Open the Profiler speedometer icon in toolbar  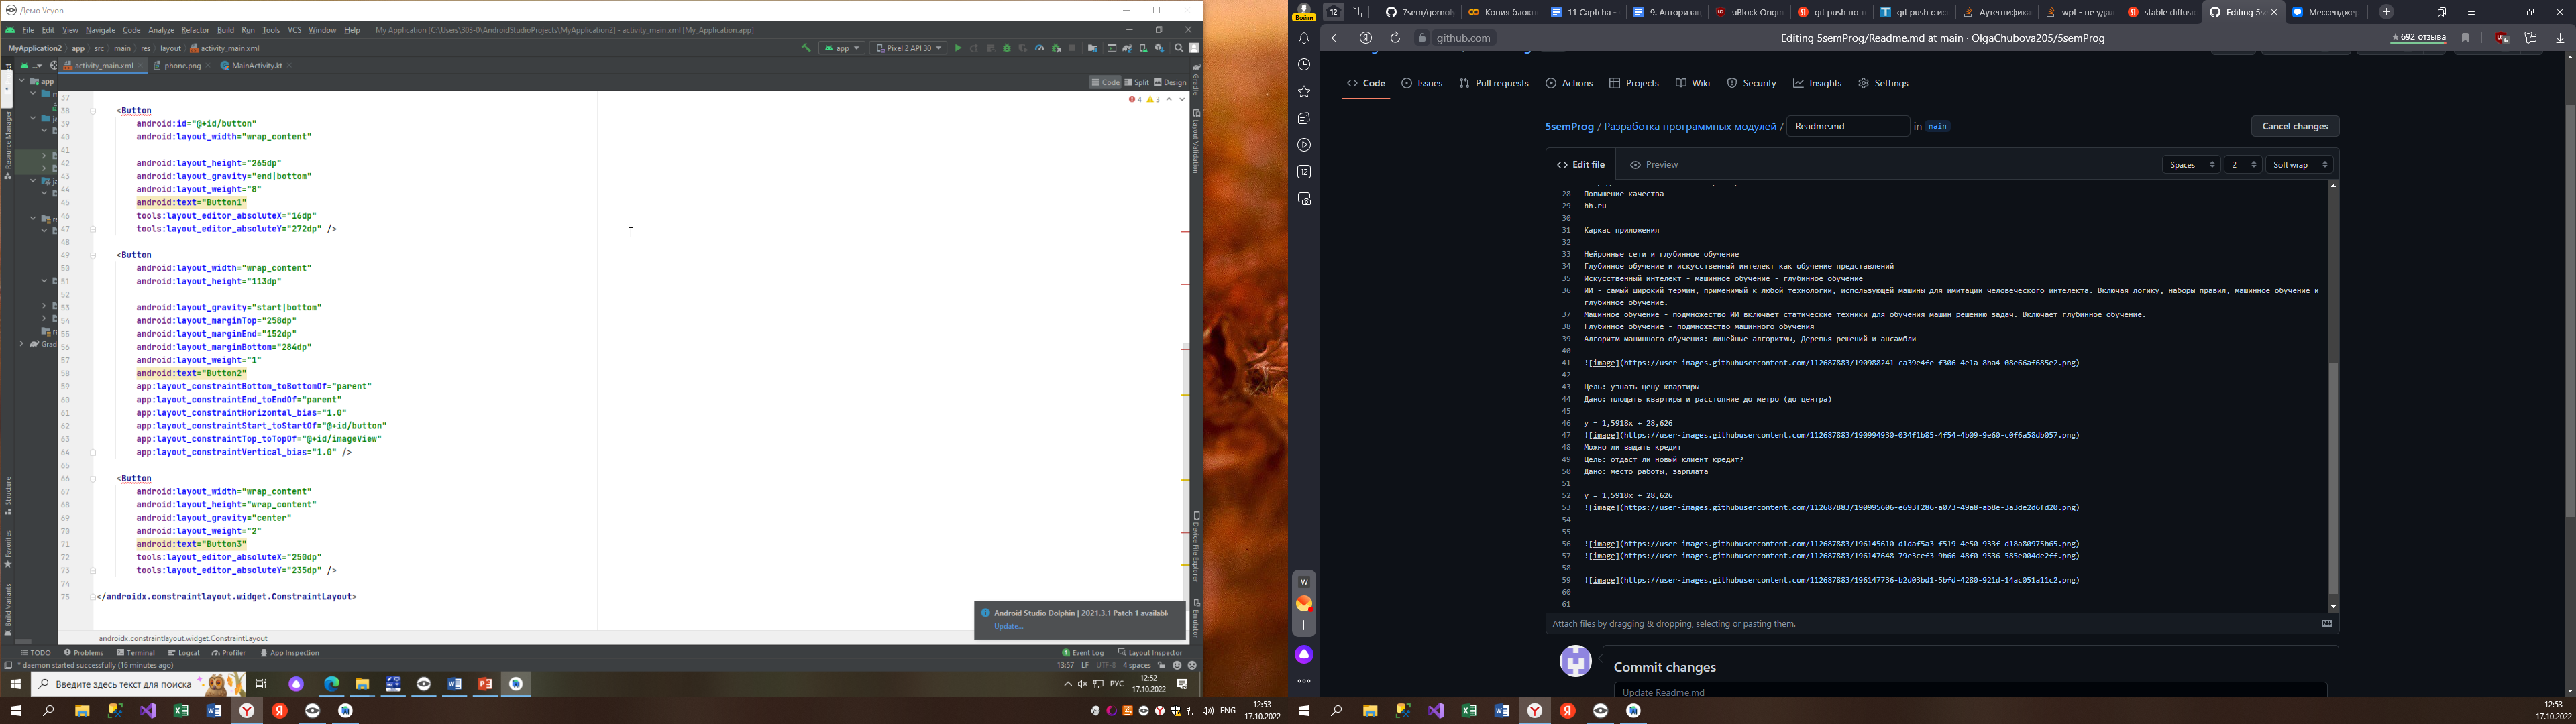pos(1040,48)
